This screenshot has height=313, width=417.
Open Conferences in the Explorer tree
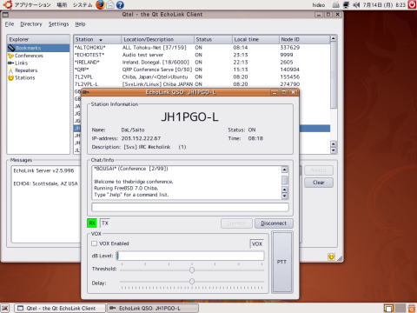tap(29, 56)
